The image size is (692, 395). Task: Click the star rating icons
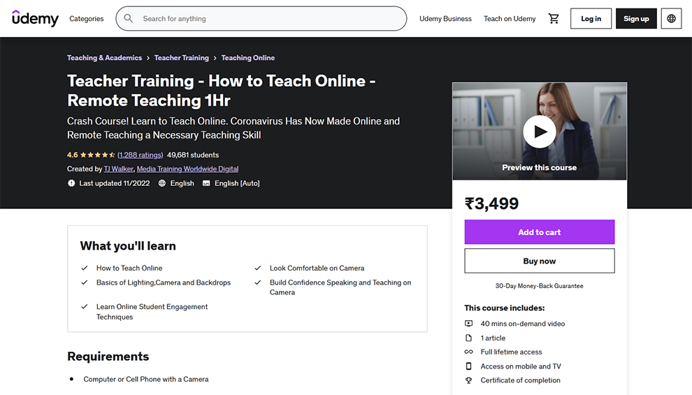coord(98,155)
